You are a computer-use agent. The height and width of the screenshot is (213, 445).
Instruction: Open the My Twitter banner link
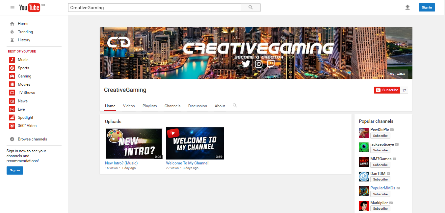point(397,74)
